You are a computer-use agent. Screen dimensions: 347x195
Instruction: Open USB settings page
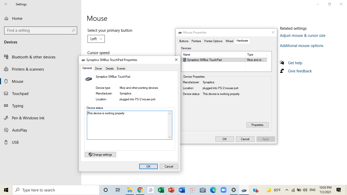[x=15, y=142]
